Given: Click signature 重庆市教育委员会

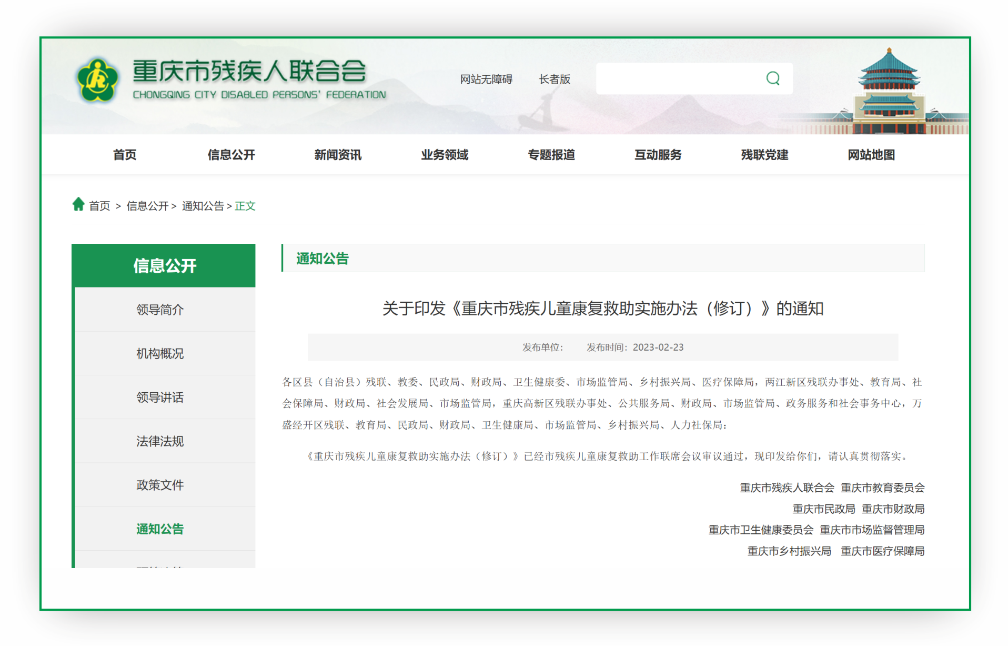Looking at the screenshot, I should click(x=883, y=488).
